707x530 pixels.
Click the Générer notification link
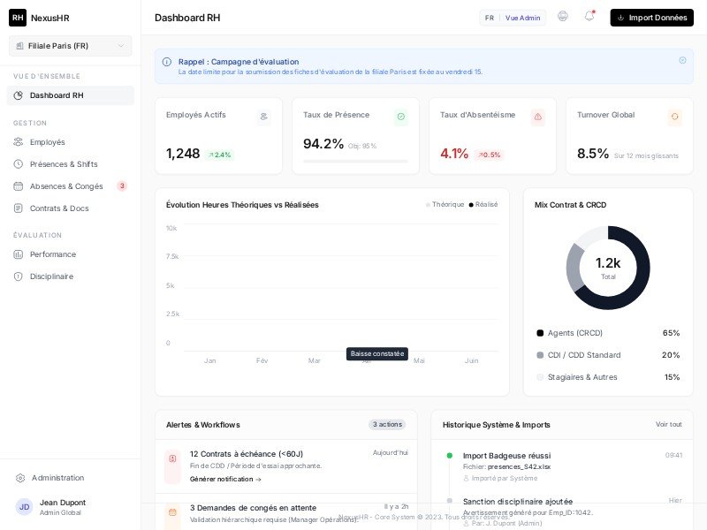click(x=225, y=480)
